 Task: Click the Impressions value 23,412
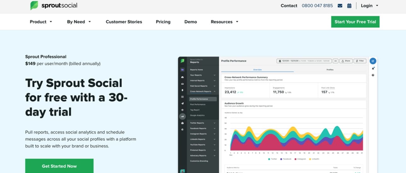230,92
